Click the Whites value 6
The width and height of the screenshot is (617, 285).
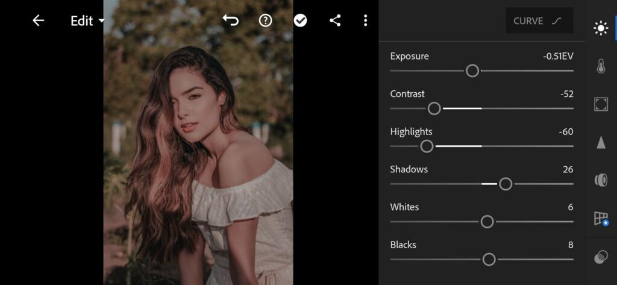coord(571,207)
